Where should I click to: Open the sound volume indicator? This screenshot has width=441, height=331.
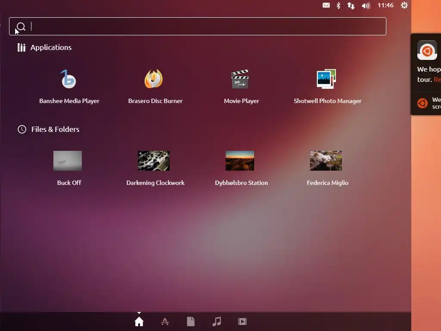click(x=366, y=6)
